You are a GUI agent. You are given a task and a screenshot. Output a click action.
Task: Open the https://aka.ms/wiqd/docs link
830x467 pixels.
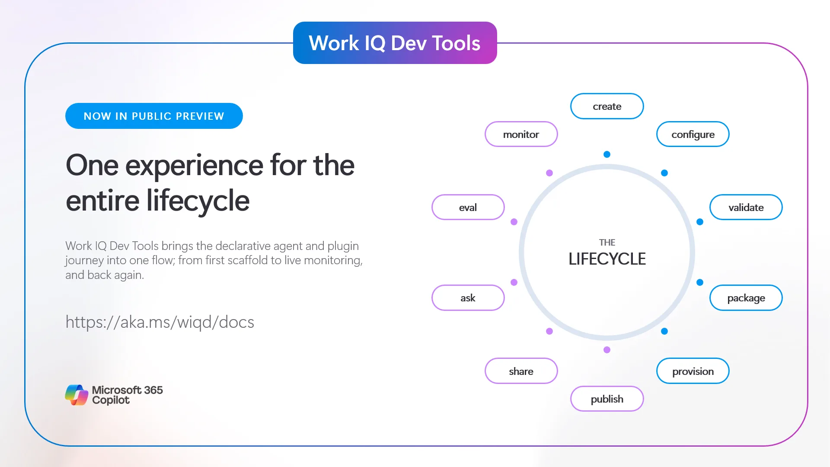click(x=160, y=322)
